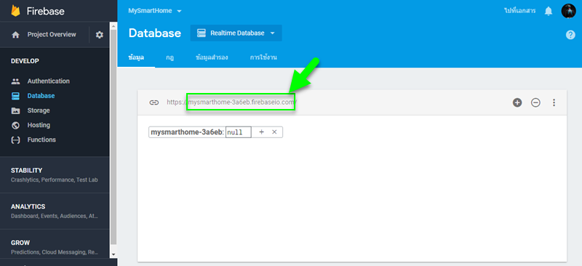
Task: Open notifications bell icon
Action: [x=549, y=11]
